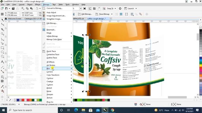Open the Object menu

pyautogui.click(x=30, y=4)
